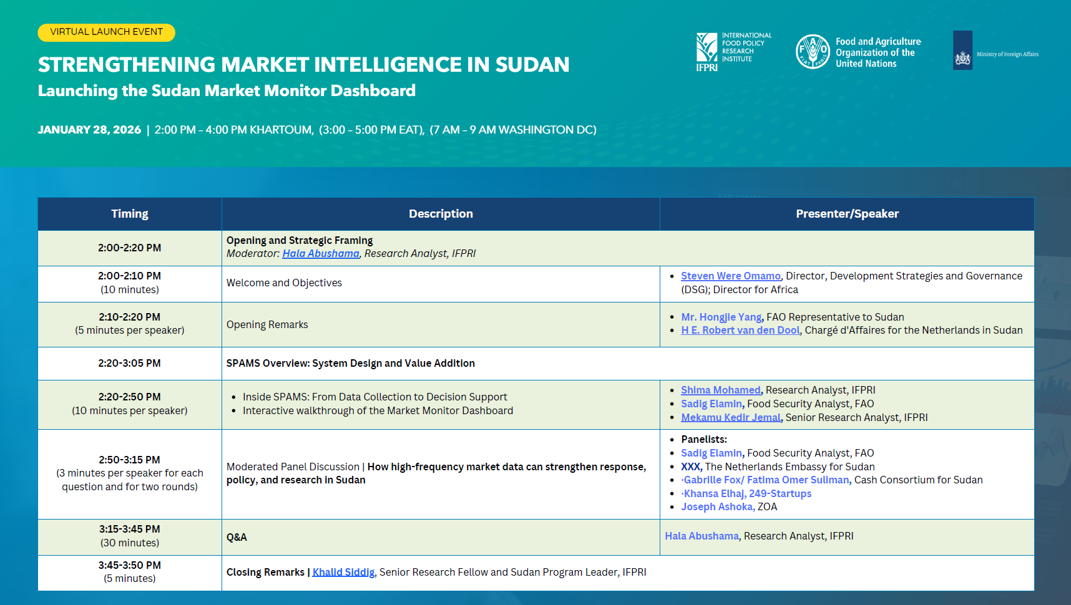This screenshot has width=1071, height=605.
Task: Open the Sadig Elamin FAO analyst link
Action: [712, 404]
